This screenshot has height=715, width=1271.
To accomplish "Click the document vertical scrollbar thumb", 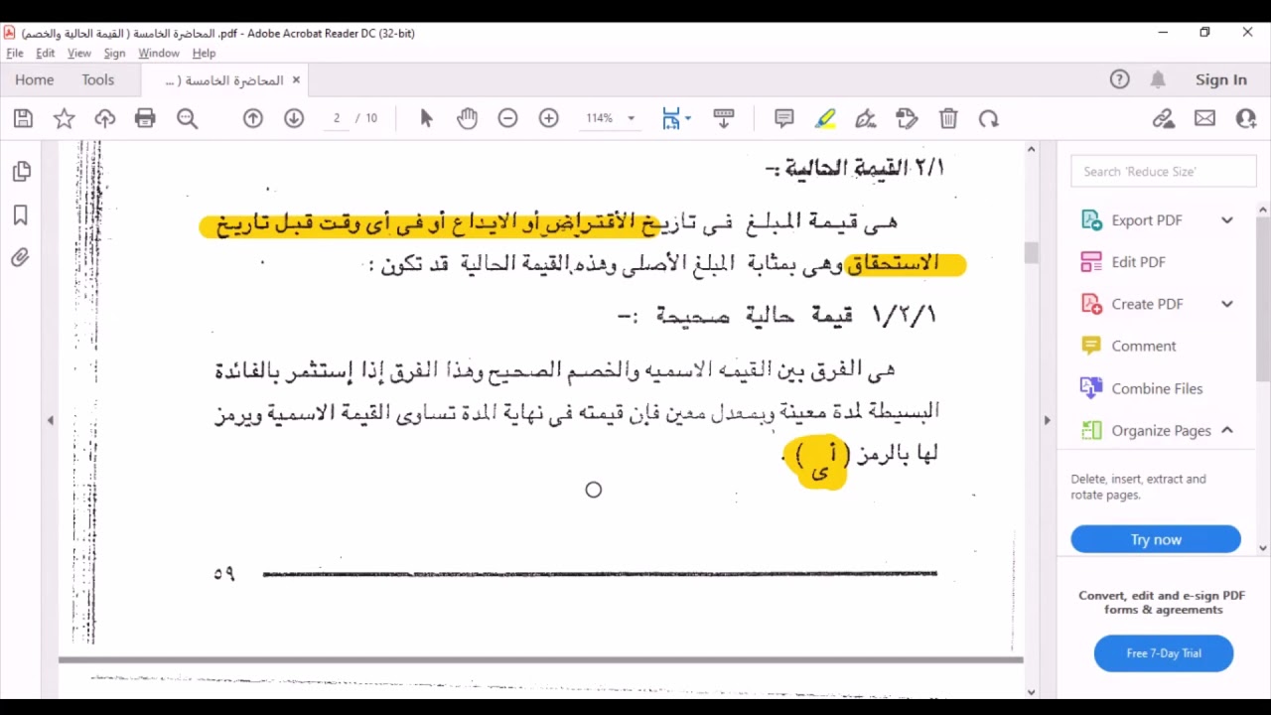I will tap(1031, 252).
